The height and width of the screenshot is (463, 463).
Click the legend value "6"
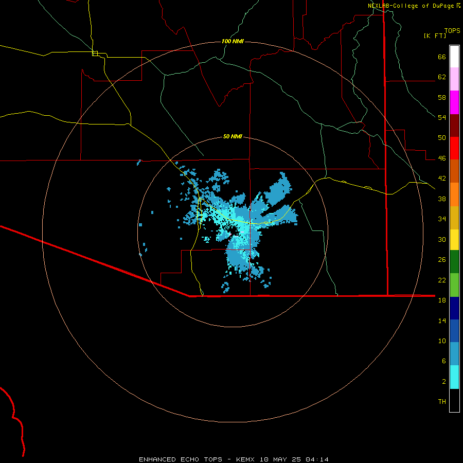coord(444,361)
